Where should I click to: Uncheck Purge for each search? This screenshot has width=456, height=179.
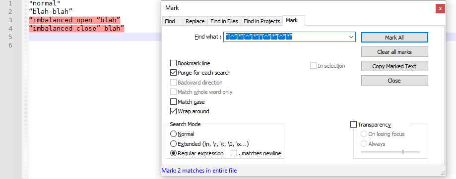pos(173,73)
